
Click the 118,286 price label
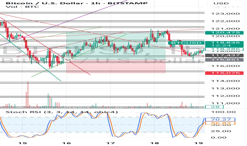224,49
